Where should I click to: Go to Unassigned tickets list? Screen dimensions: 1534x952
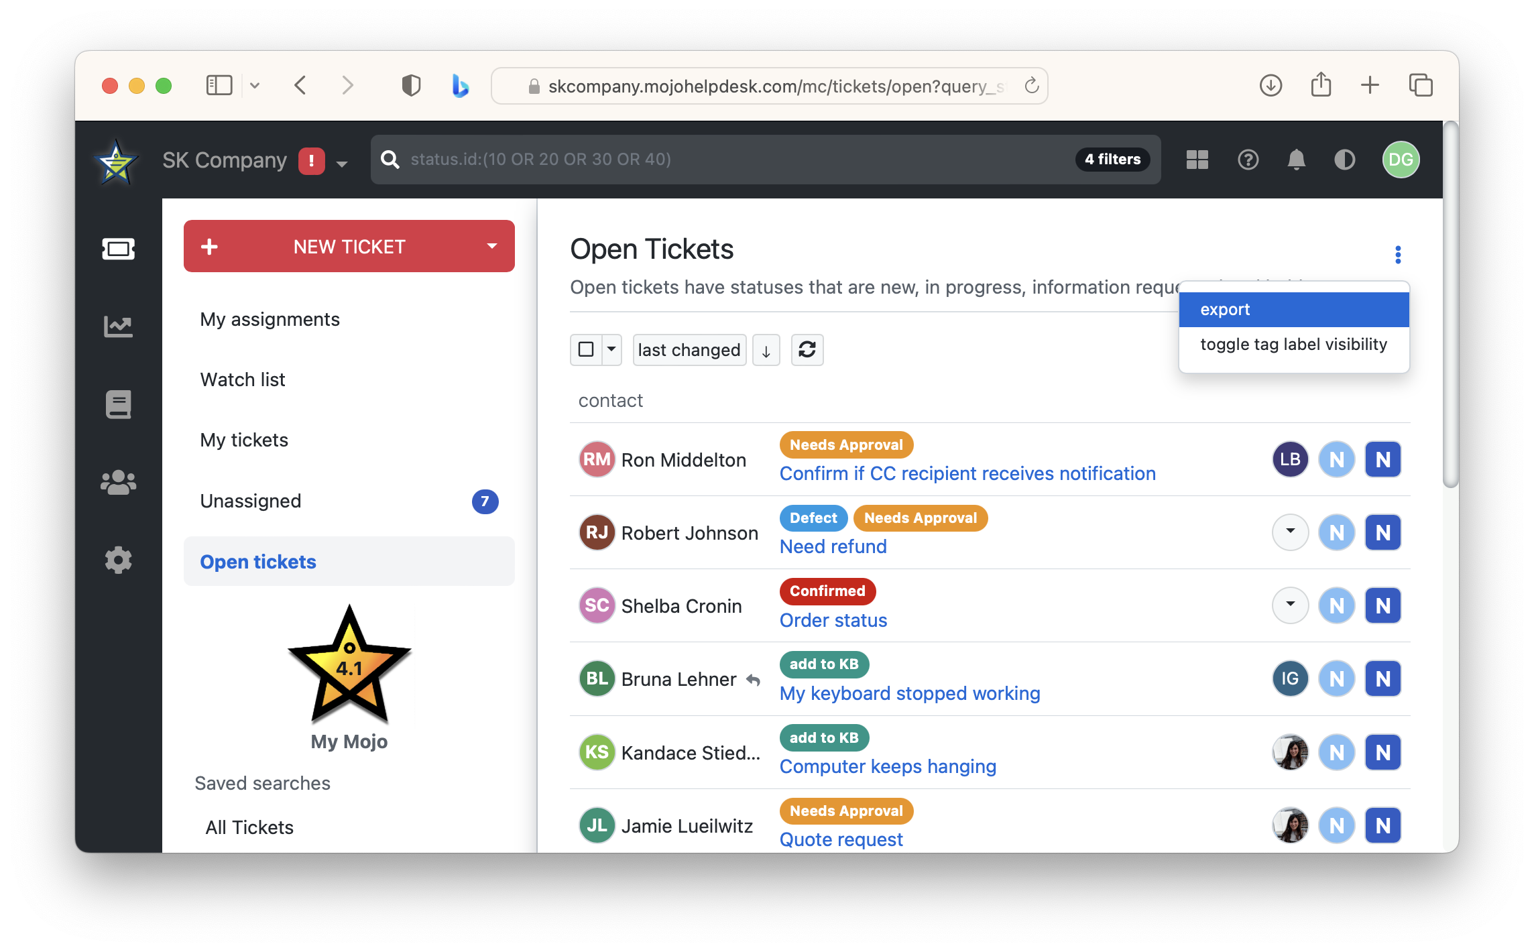tap(251, 501)
